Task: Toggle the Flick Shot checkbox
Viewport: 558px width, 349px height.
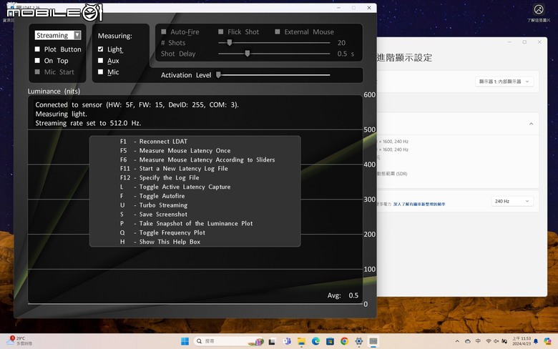Action: click(220, 31)
